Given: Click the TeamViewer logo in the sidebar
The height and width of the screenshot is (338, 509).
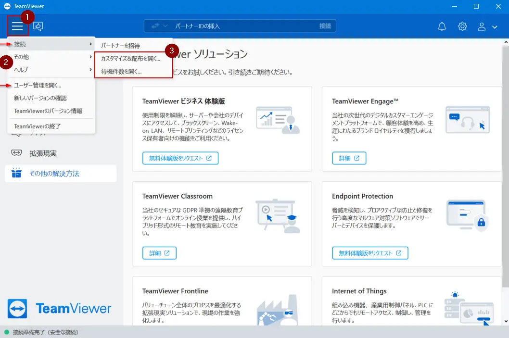Looking at the screenshot, I should [x=59, y=309].
